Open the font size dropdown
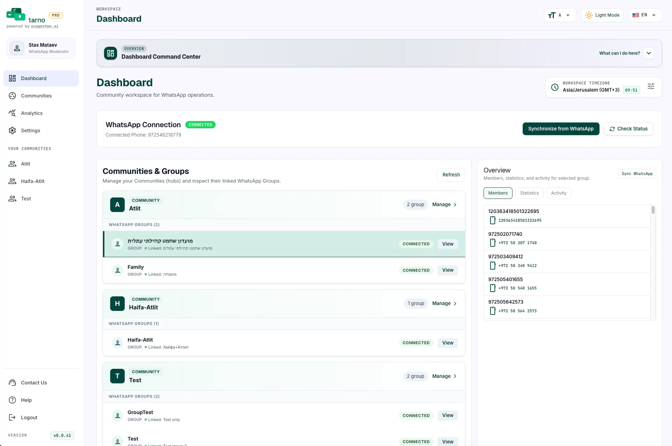The height and width of the screenshot is (446, 672). pyautogui.click(x=560, y=15)
